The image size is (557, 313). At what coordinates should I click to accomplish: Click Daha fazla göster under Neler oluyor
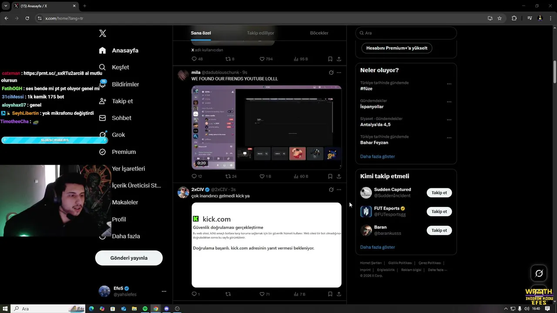coord(377,156)
